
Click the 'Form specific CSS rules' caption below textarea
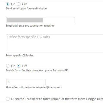click(x=20, y=56)
